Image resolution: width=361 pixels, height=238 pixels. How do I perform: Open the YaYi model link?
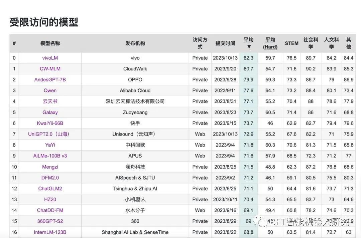[x=50, y=145]
